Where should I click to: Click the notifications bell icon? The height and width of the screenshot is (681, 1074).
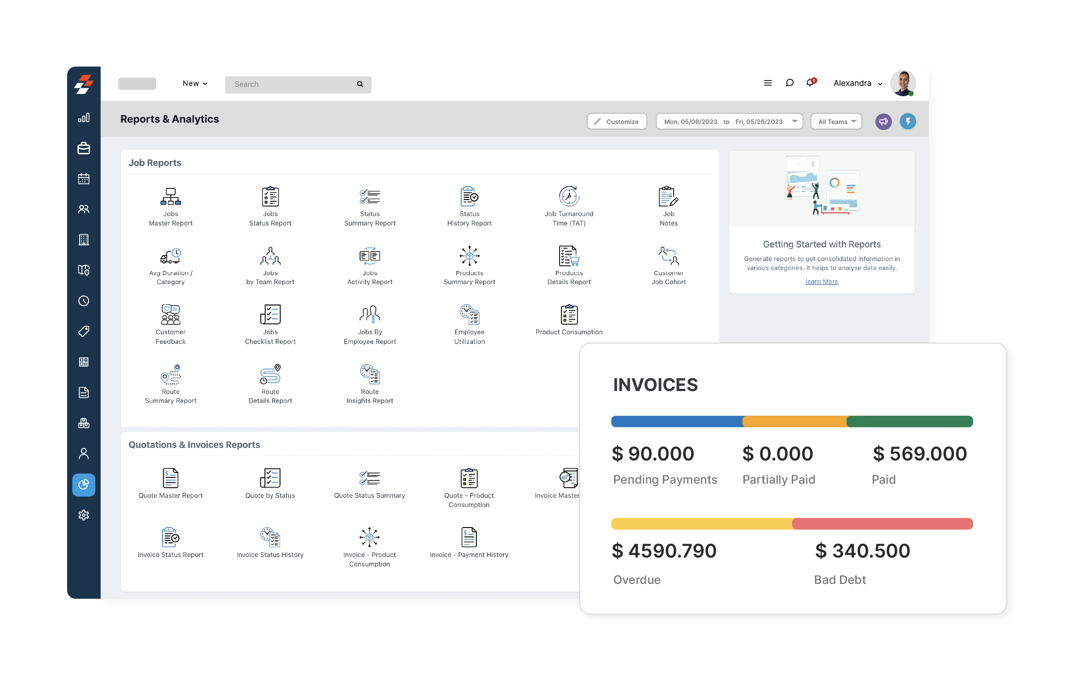point(810,83)
